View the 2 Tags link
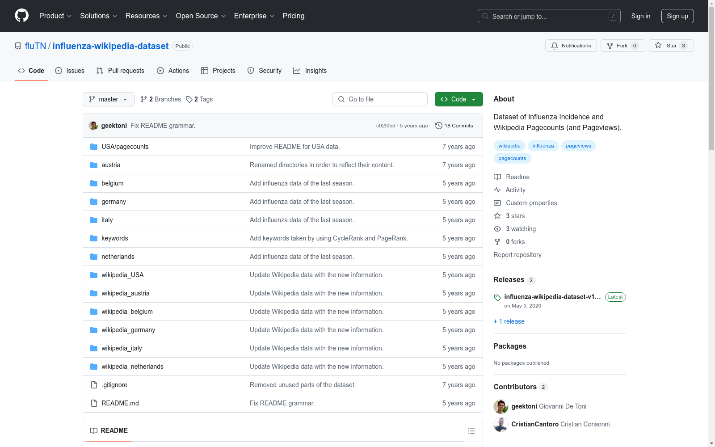 pyautogui.click(x=199, y=99)
